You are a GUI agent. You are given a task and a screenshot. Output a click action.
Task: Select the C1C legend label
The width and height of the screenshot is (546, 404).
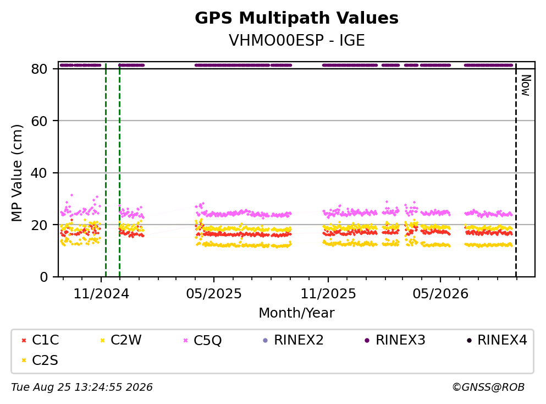tap(45, 340)
